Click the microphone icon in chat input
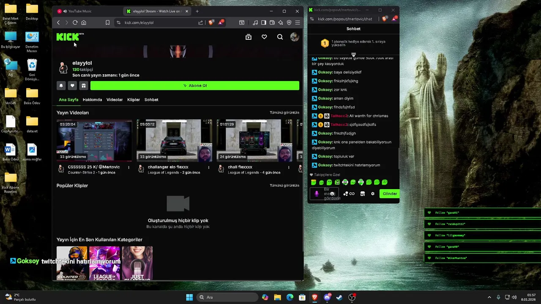Screen dimensions: 541x304 317,194
